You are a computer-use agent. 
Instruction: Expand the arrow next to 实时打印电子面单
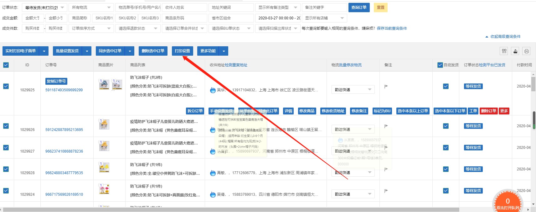click(x=44, y=51)
